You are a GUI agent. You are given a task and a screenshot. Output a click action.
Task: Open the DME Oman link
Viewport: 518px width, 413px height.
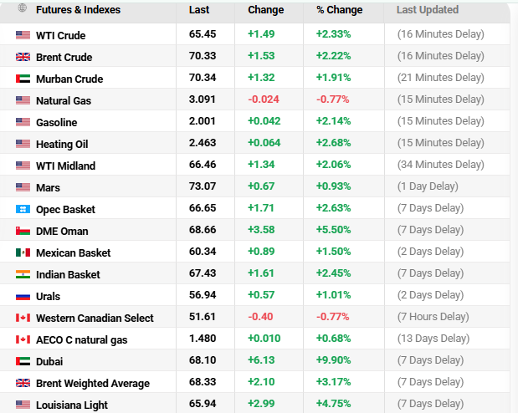tap(62, 231)
